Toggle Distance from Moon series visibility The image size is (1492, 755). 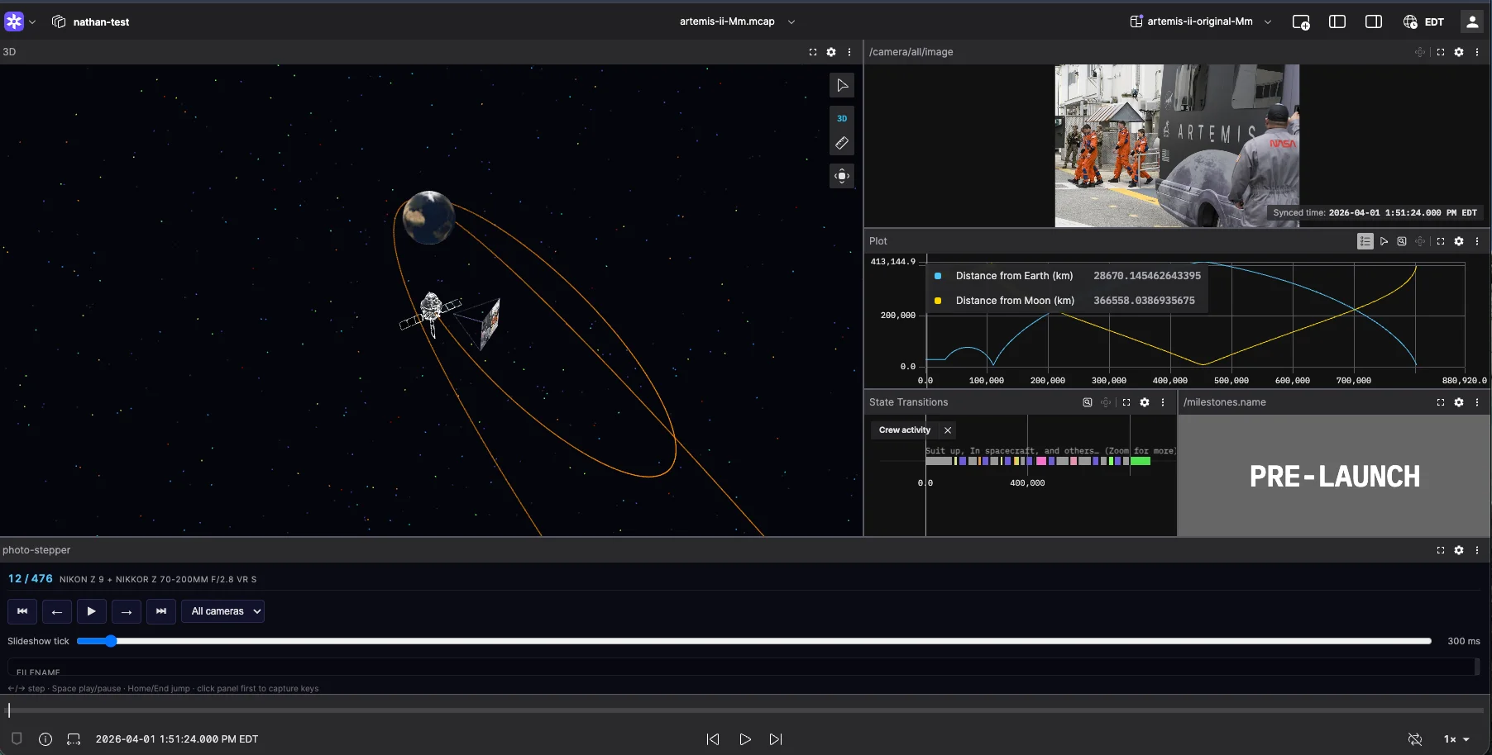coord(938,301)
